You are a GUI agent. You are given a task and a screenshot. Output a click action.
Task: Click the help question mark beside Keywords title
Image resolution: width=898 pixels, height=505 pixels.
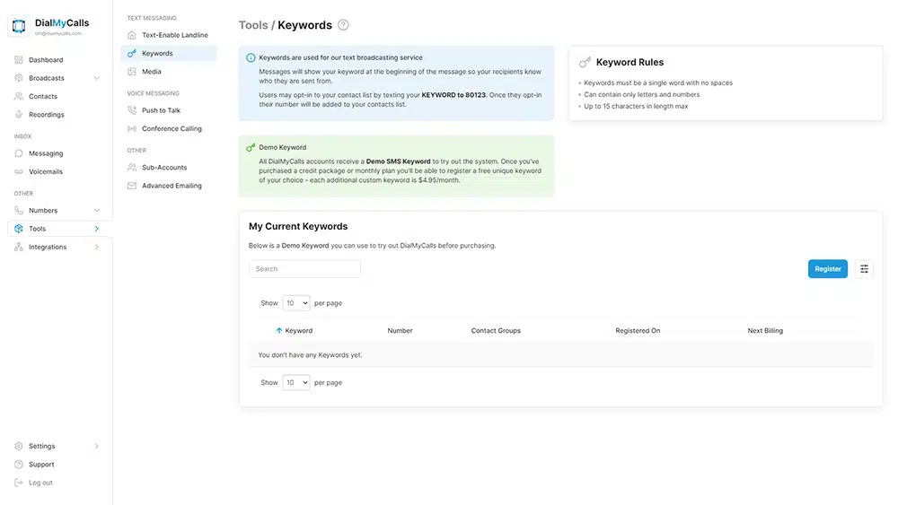point(343,25)
